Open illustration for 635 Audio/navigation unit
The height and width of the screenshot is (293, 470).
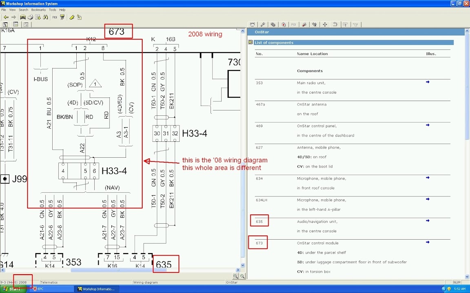[x=428, y=220]
